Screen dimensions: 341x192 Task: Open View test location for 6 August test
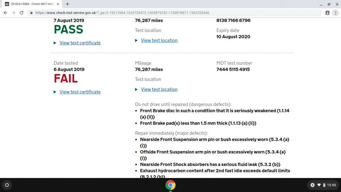pyautogui.click(x=159, y=89)
